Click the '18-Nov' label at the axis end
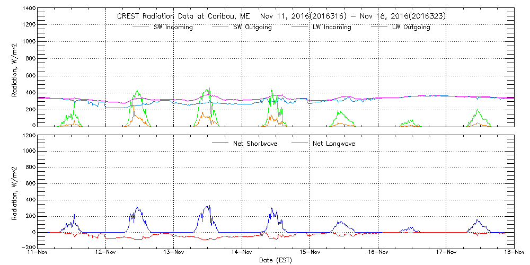This screenshot has width=530, height=265. (514, 252)
